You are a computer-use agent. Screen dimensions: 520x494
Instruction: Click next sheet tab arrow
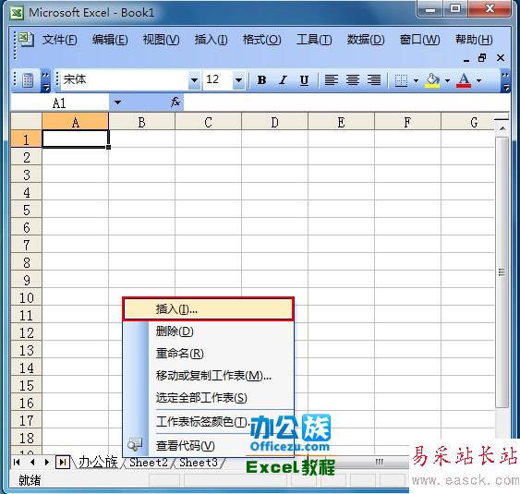click(47, 462)
